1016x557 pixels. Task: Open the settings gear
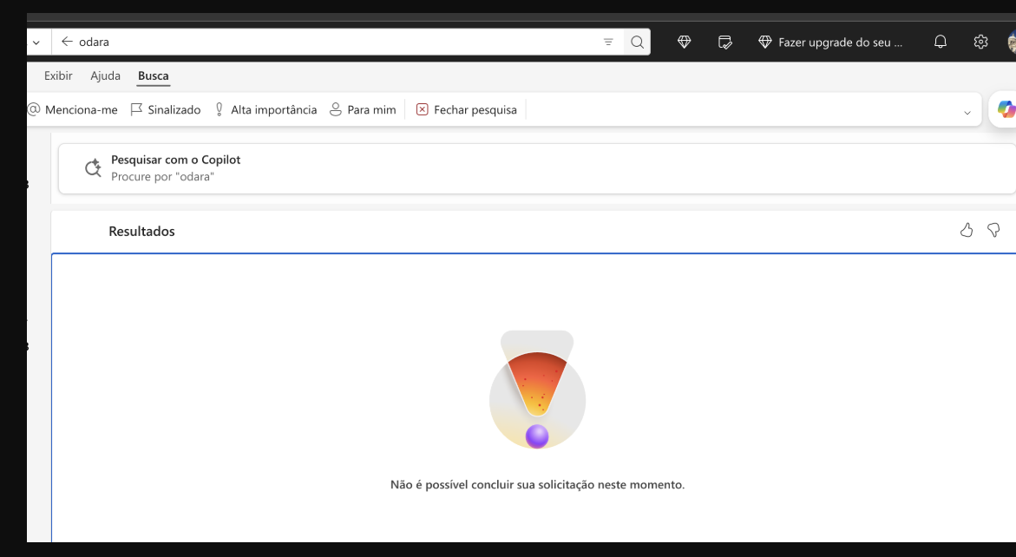click(981, 43)
